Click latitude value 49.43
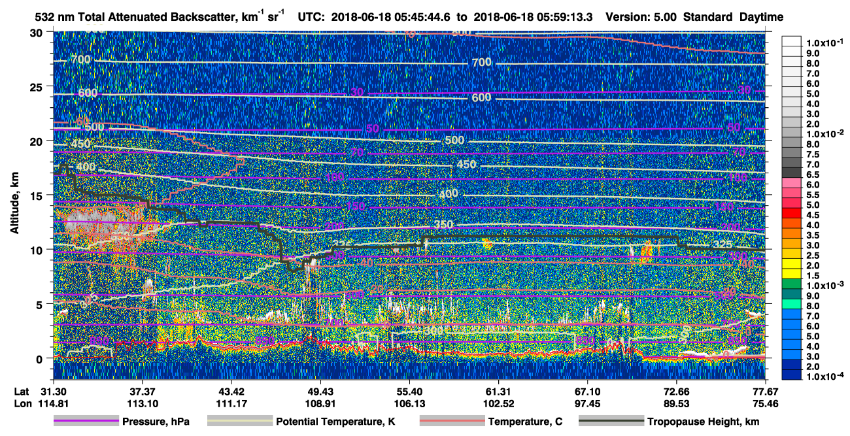The width and height of the screenshot is (850, 436). (x=320, y=391)
